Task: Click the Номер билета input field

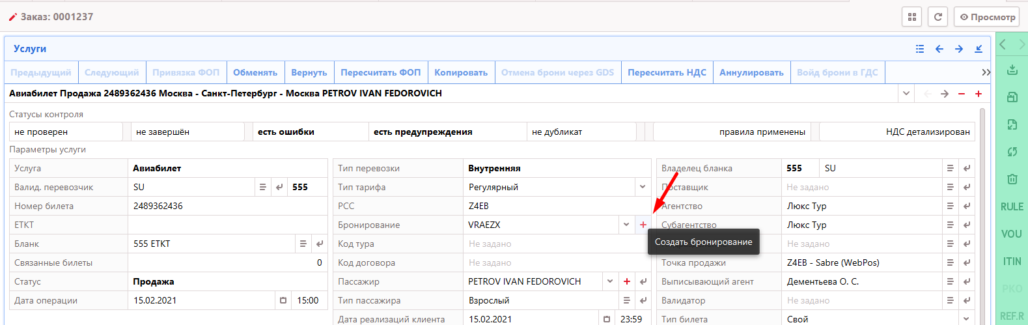Action: (x=227, y=206)
